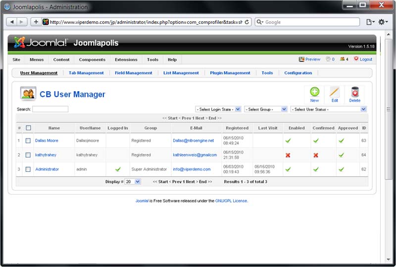Check the kathytrahey row checkbox
396x267 pixels.
tap(28, 155)
